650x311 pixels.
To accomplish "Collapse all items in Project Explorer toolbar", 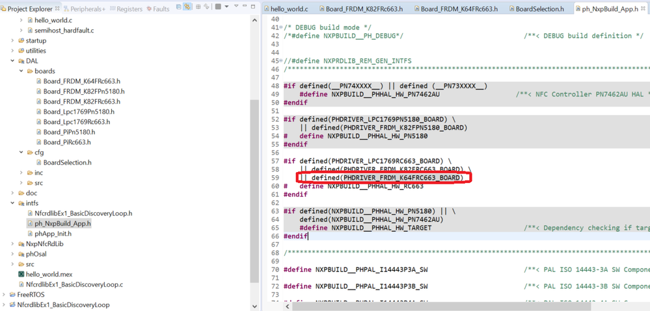I will (x=179, y=6).
